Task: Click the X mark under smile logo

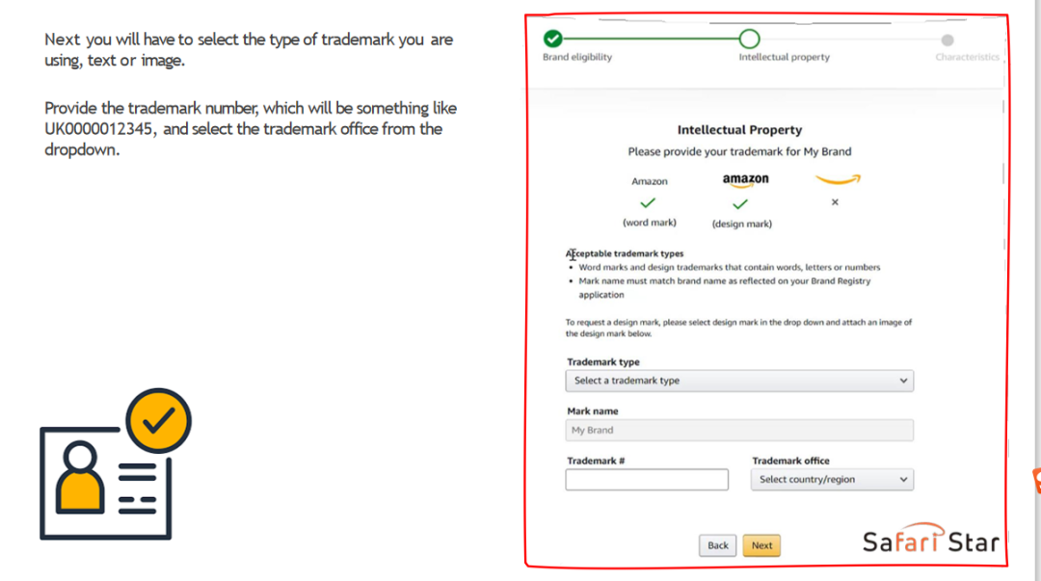Action: coord(835,202)
